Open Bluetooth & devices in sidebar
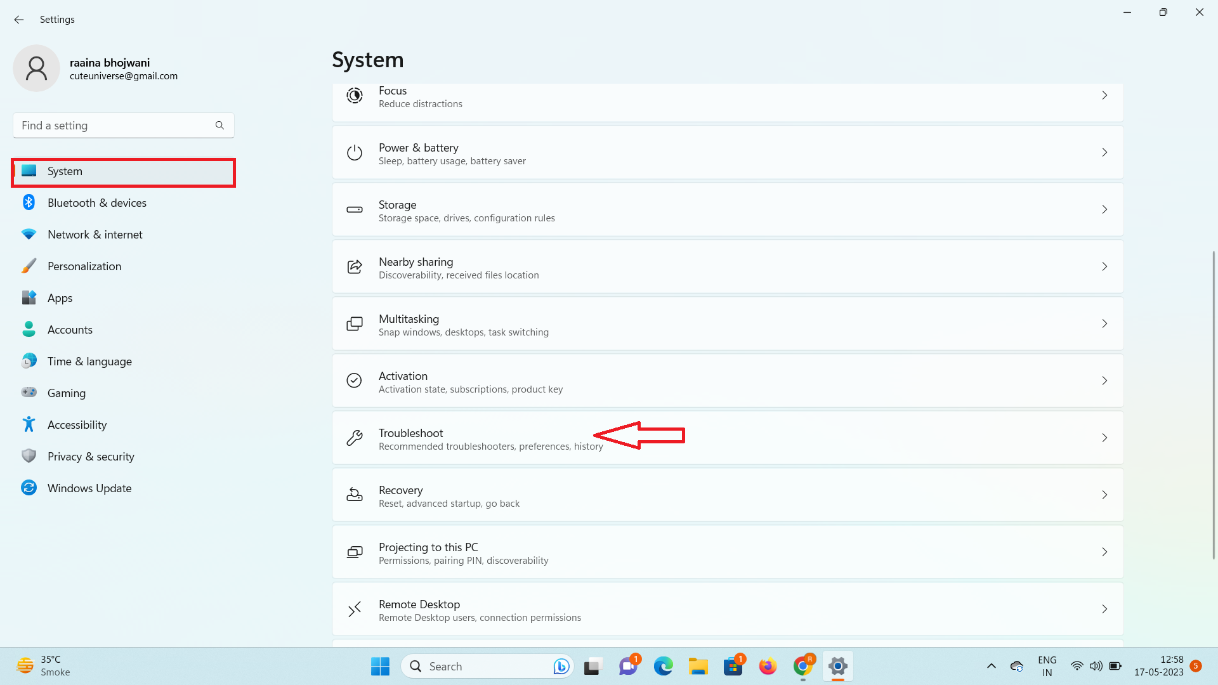This screenshot has width=1218, height=685. coord(96,203)
